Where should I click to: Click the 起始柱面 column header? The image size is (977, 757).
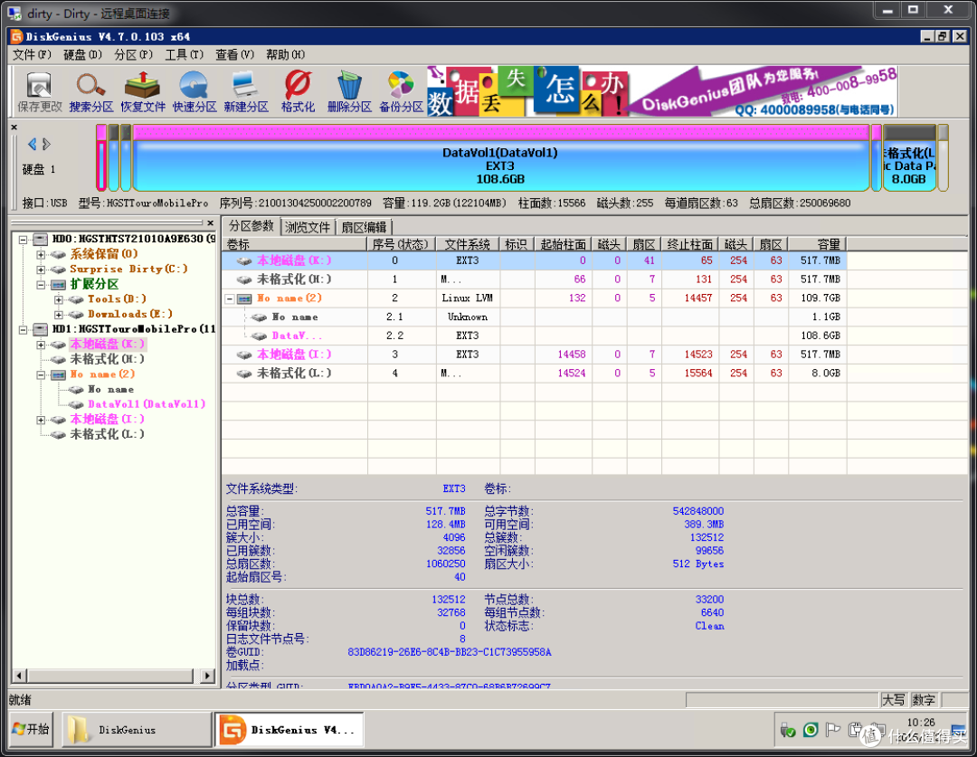point(563,244)
